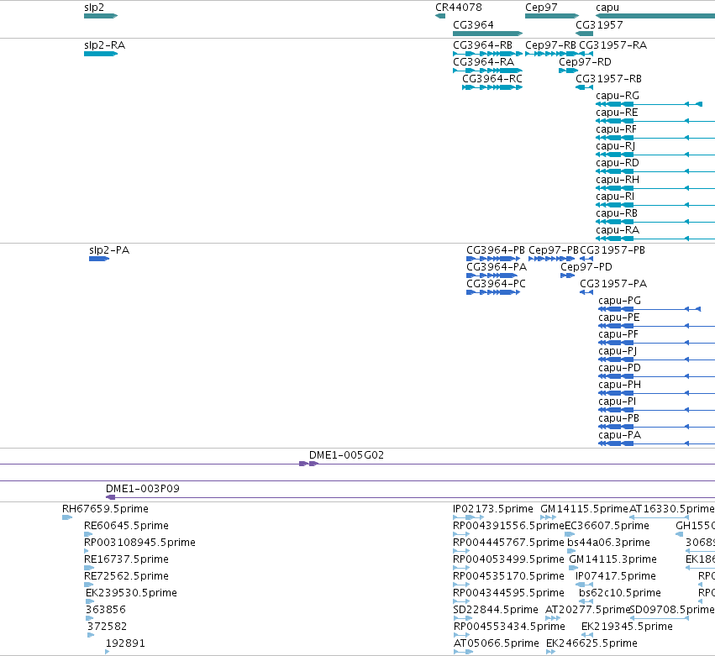
Task: Select protein CG3964-PB
Action: point(493,259)
